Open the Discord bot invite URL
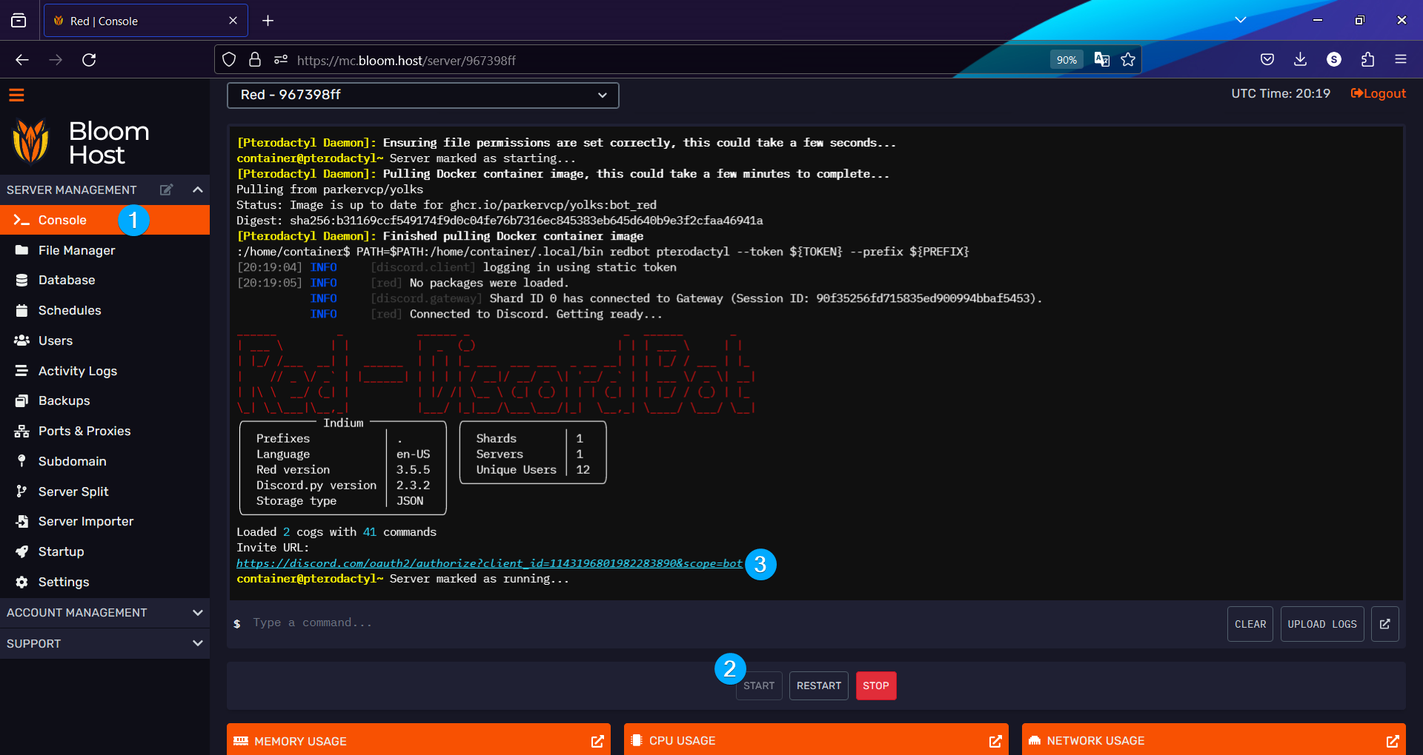The width and height of the screenshot is (1423, 755). point(489,563)
